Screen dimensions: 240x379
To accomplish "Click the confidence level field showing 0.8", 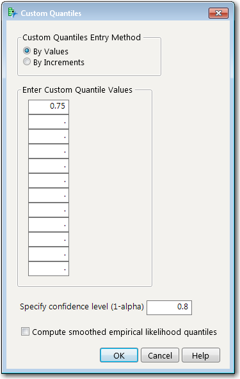I will (x=169, y=307).
